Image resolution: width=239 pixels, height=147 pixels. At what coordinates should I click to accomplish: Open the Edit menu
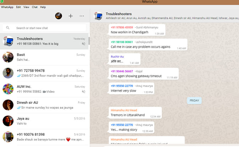click(18, 7)
